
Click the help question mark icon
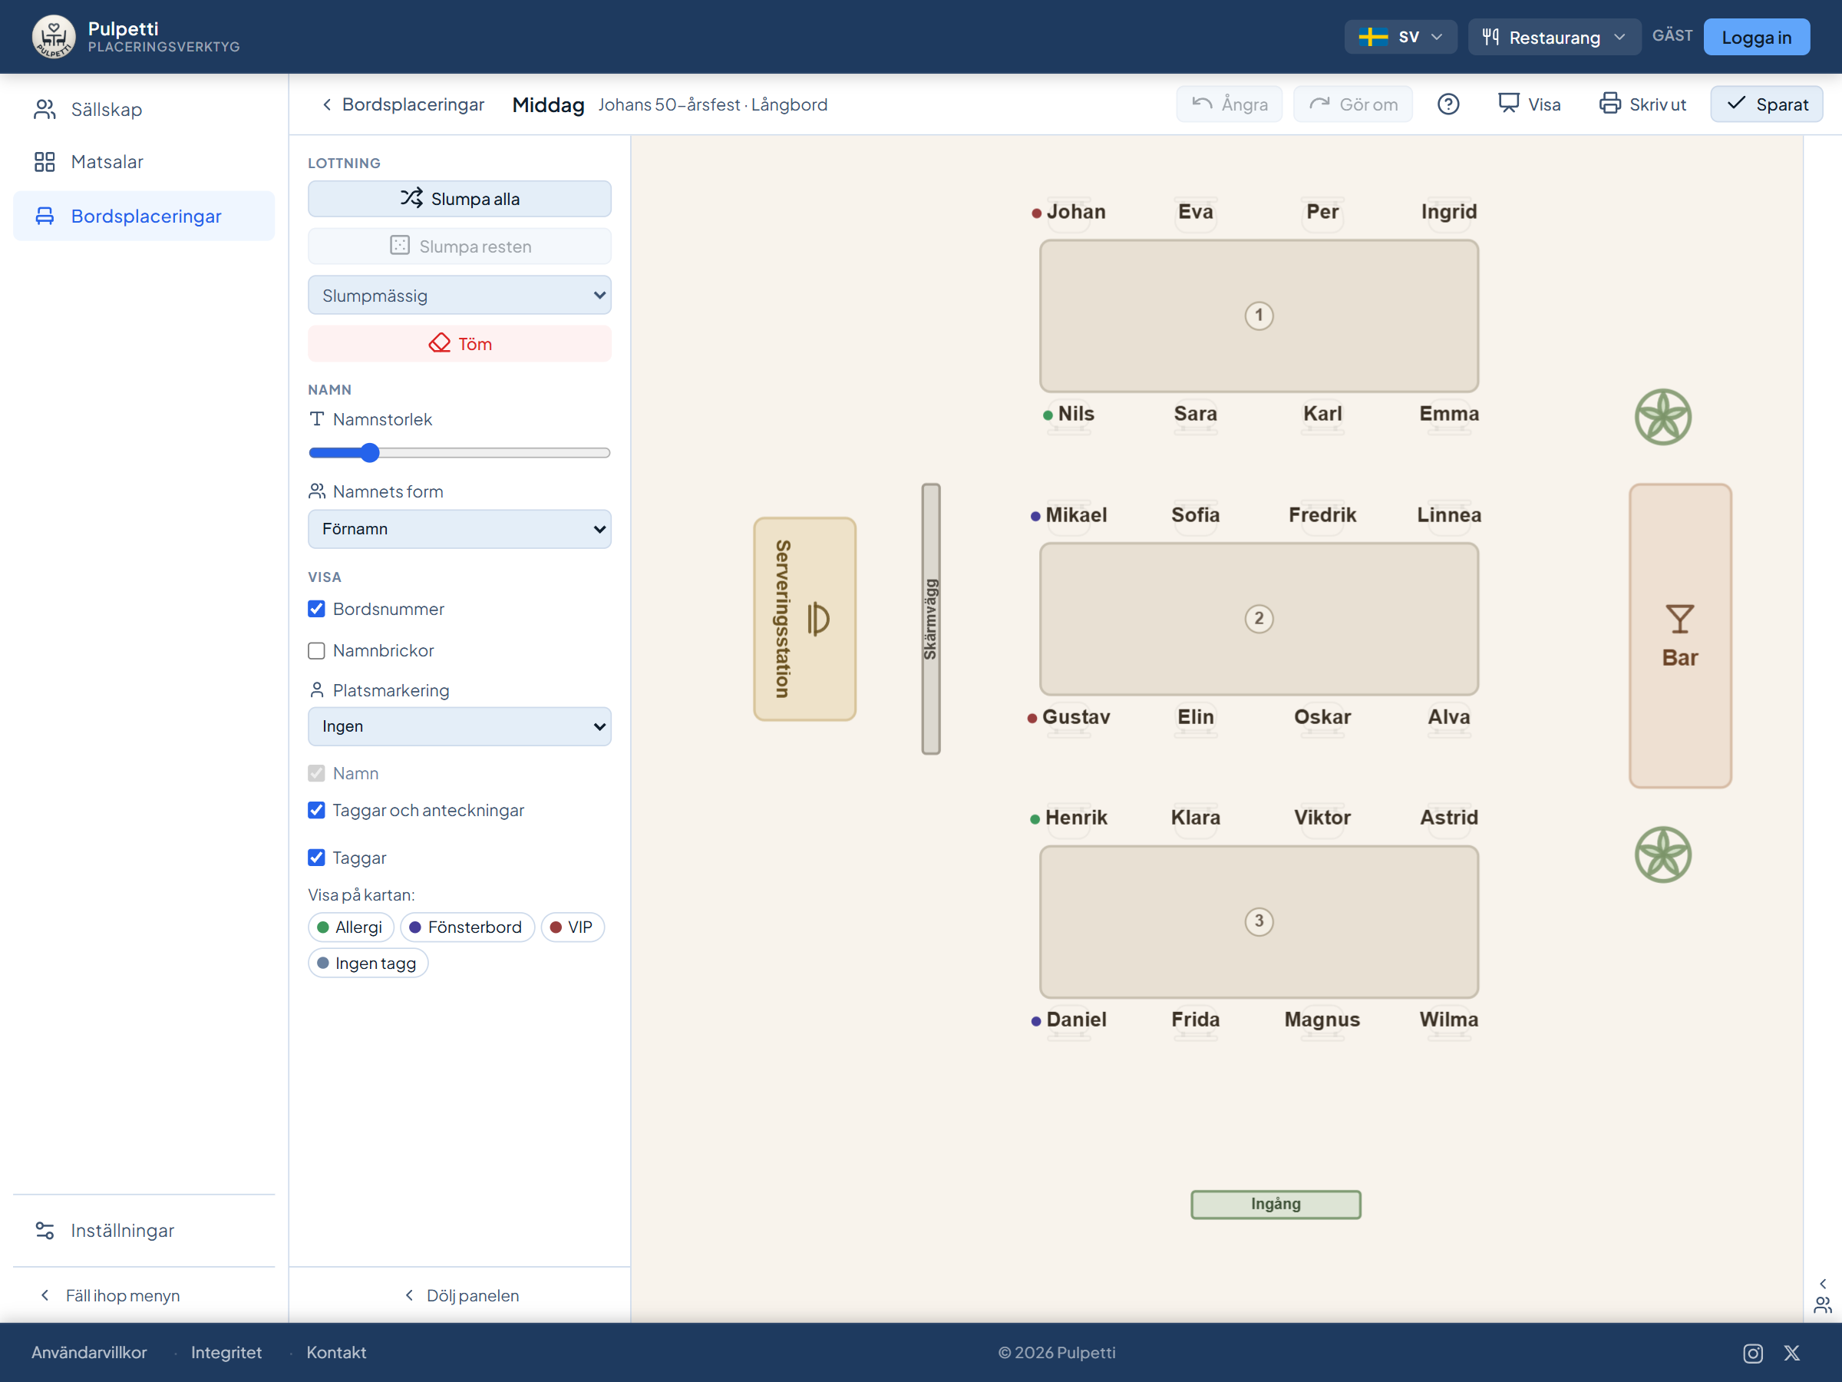[x=1448, y=104]
